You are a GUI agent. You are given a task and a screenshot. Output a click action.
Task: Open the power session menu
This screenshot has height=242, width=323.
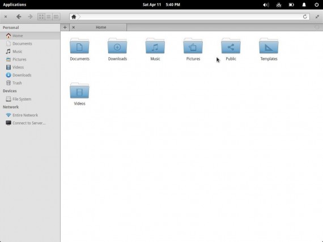[x=317, y=5]
